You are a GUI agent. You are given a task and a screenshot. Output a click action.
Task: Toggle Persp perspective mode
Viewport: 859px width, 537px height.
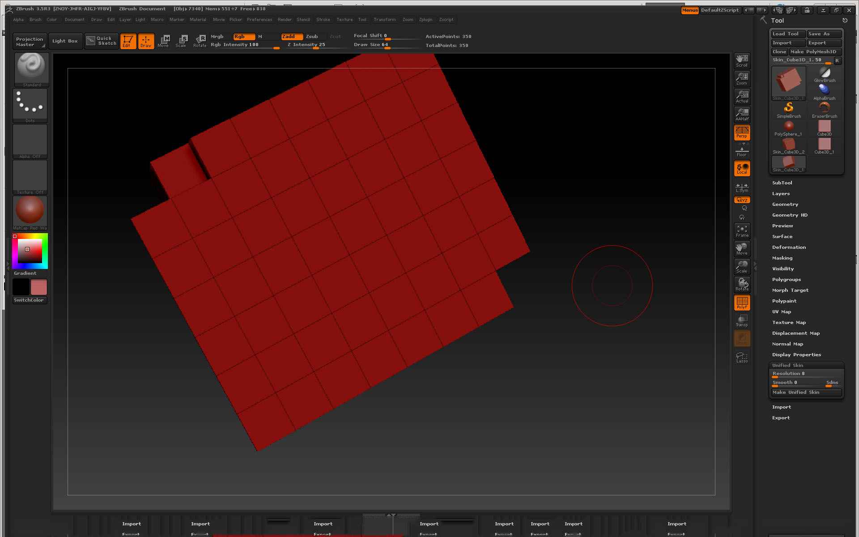pyautogui.click(x=742, y=132)
